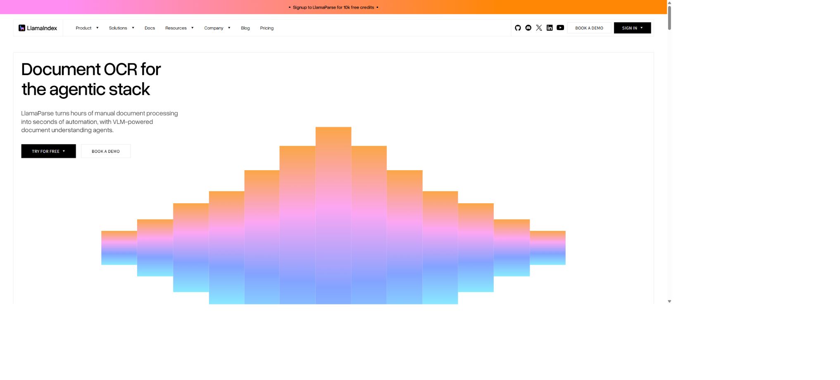
Task: Open the LinkedIn page icon
Action: point(550,28)
